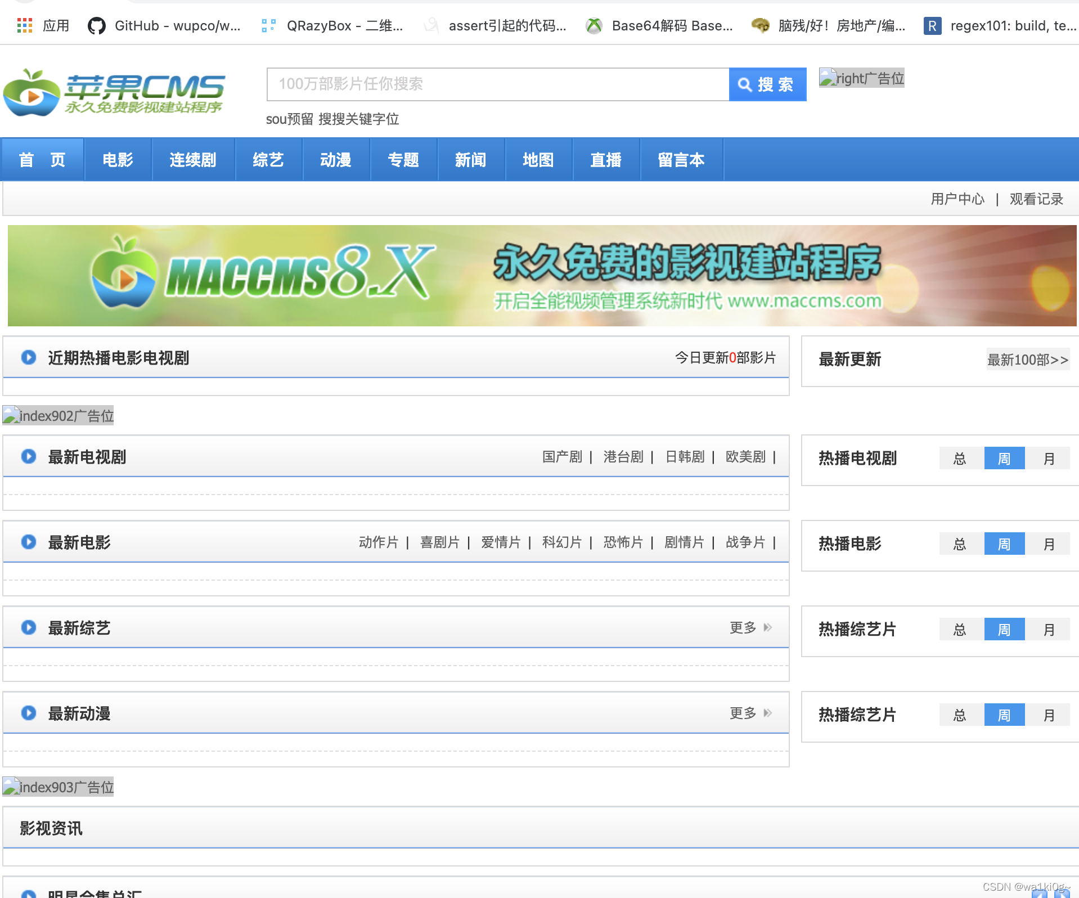
Task: Go to the 首页 nav tab
Action: [43, 160]
